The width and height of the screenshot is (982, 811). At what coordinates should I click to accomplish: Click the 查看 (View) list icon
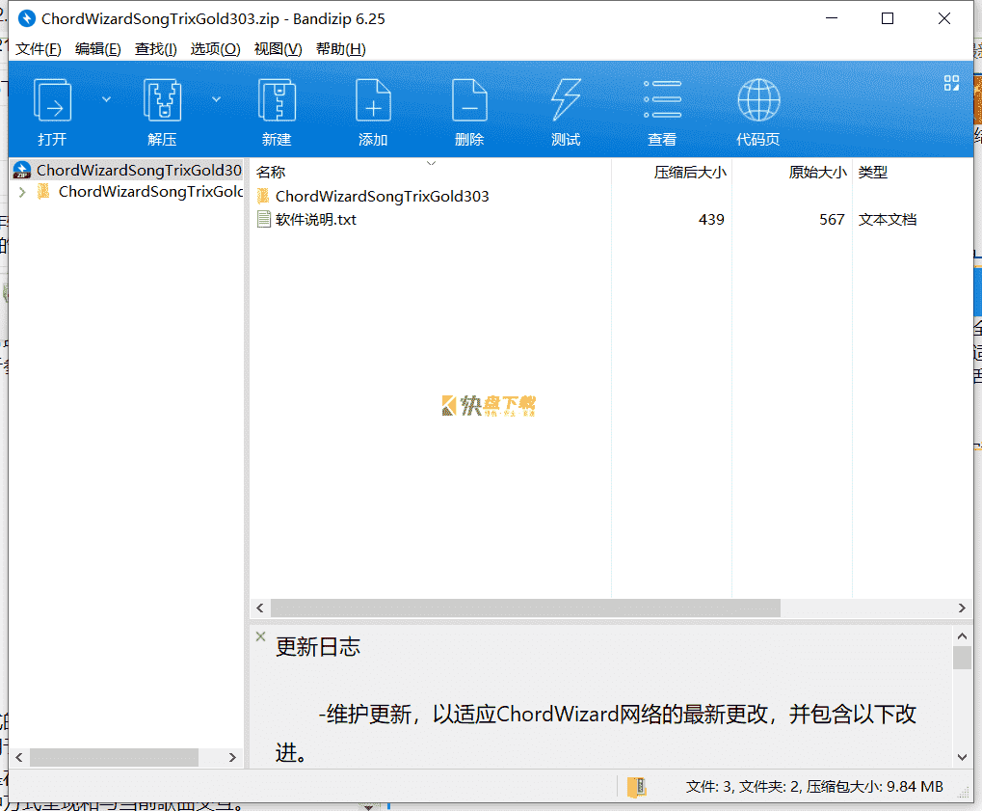[x=662, y=99]
